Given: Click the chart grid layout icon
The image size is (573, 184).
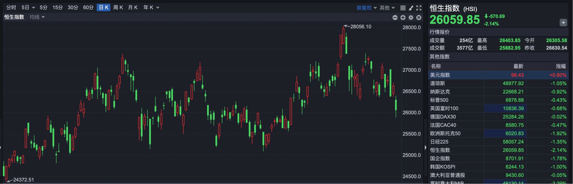Looking at the screenshot, I should (403, 8).
